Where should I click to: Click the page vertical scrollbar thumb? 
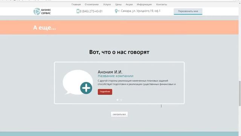pyautogui.click(x=239, y=93)
